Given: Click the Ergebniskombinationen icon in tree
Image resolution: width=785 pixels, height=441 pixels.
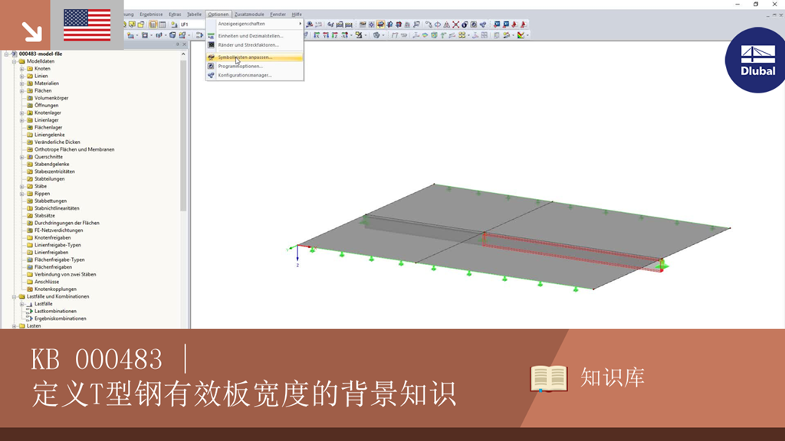Looking at the screenshot, I should tap(30, 318).
